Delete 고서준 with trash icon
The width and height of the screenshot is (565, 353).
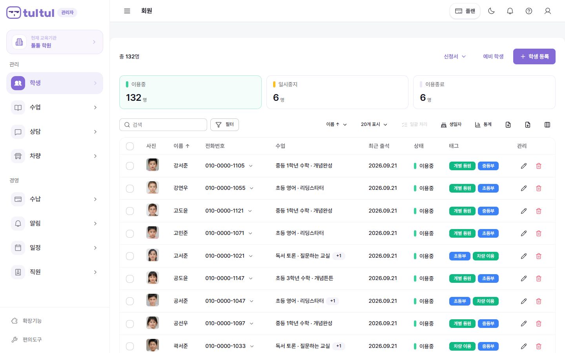click(x=539, y=256)
